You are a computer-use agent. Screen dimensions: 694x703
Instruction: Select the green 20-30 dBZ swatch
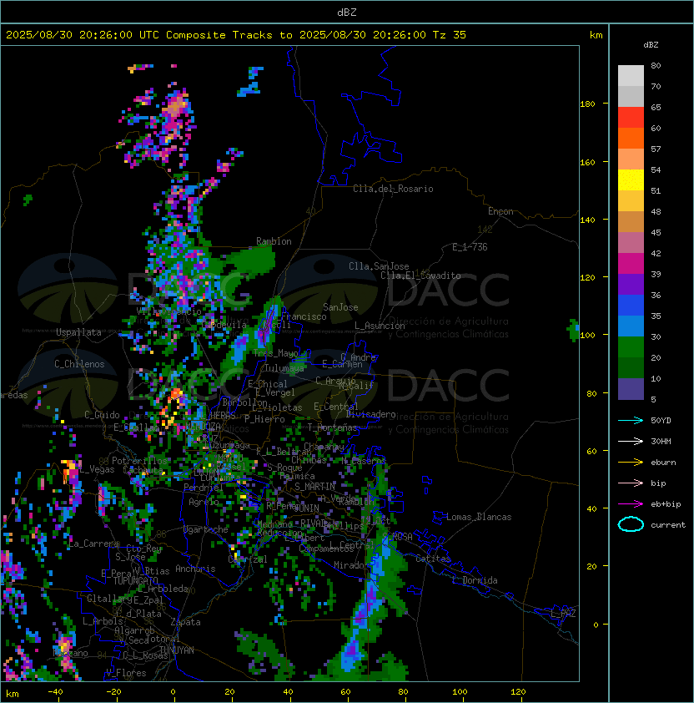631,347
